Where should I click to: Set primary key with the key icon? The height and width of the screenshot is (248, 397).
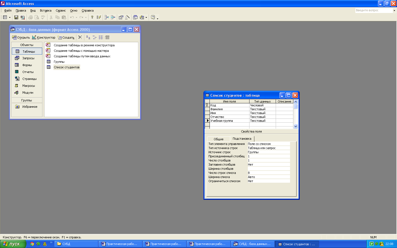tap(92, 17)
